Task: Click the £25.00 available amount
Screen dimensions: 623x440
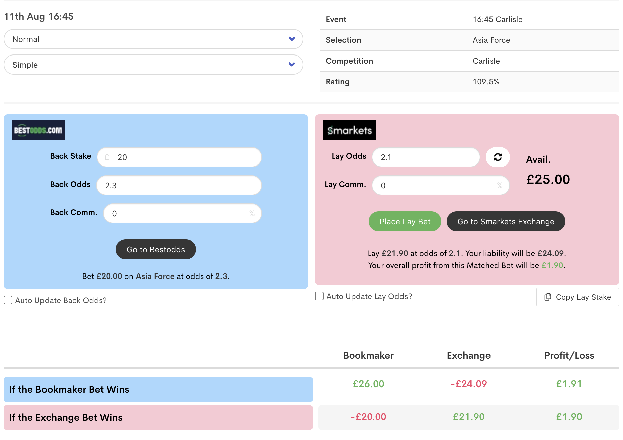Action: coord(548,179)
